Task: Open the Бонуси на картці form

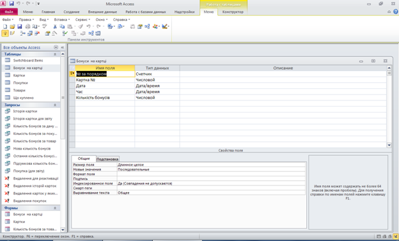Action: (x=27, y=214)
